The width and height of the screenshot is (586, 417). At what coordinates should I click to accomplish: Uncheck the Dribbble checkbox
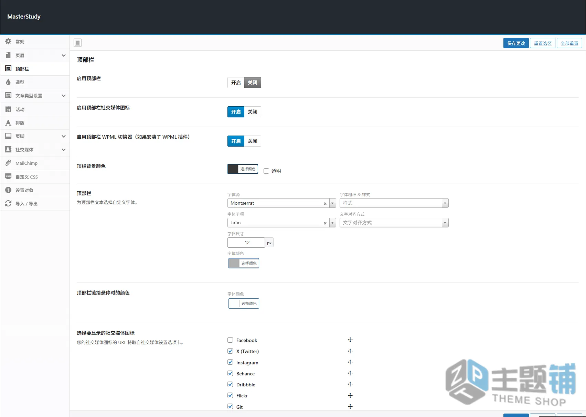pyautogui.click(x=230, y=384)
